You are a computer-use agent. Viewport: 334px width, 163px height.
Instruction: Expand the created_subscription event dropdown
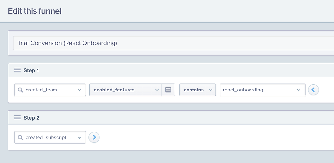pos(80,138)
